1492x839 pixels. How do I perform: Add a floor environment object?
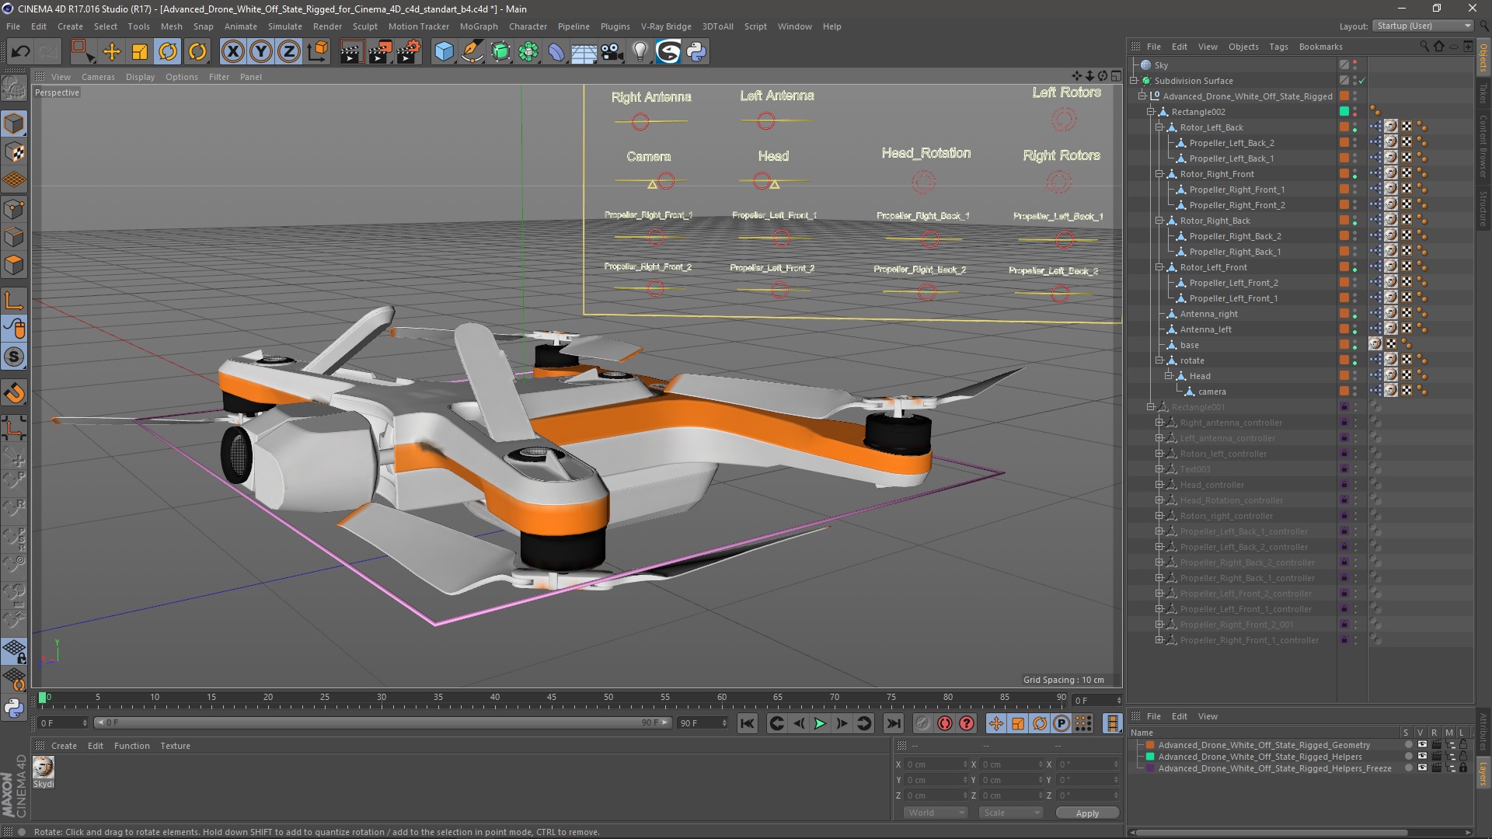tap(584, 52)
